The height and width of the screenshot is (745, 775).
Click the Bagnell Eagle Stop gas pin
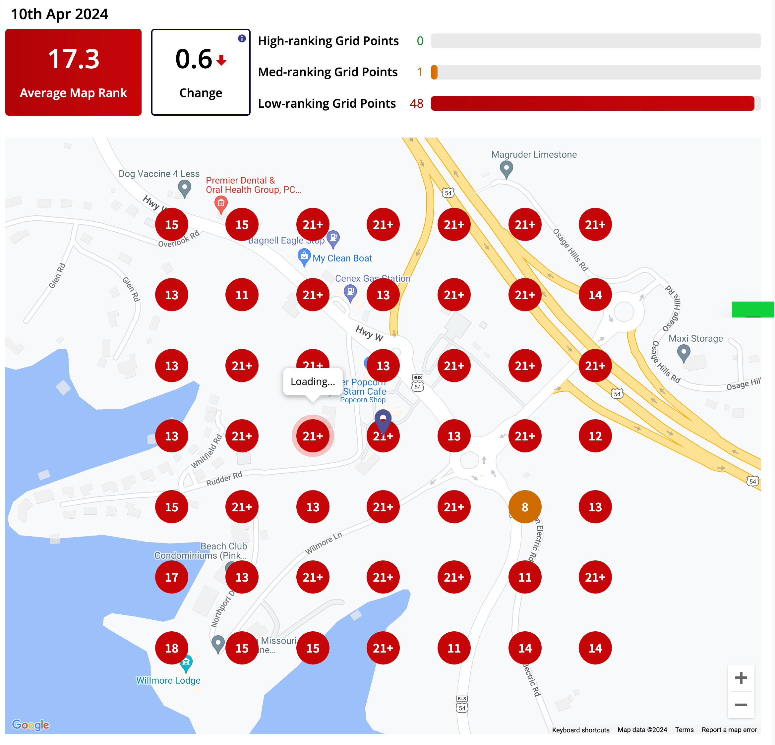(x=333, y=239)
